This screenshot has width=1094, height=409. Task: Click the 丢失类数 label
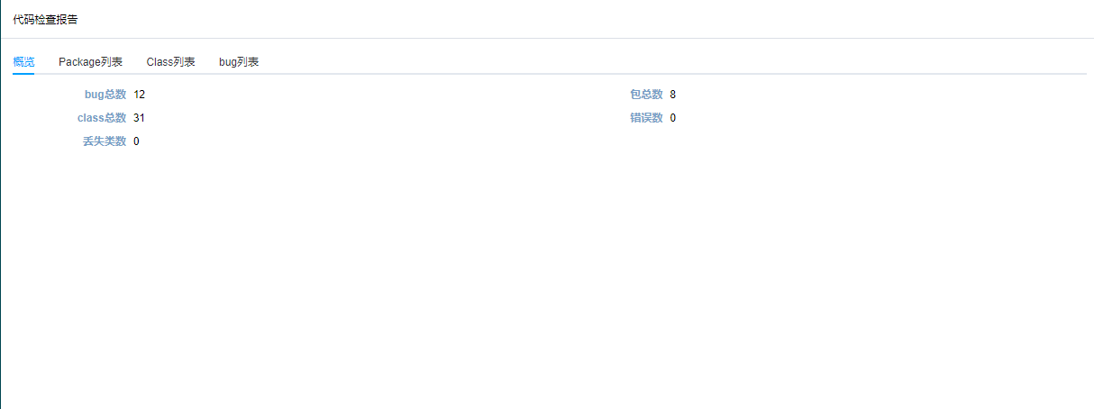tap(105, 141)
